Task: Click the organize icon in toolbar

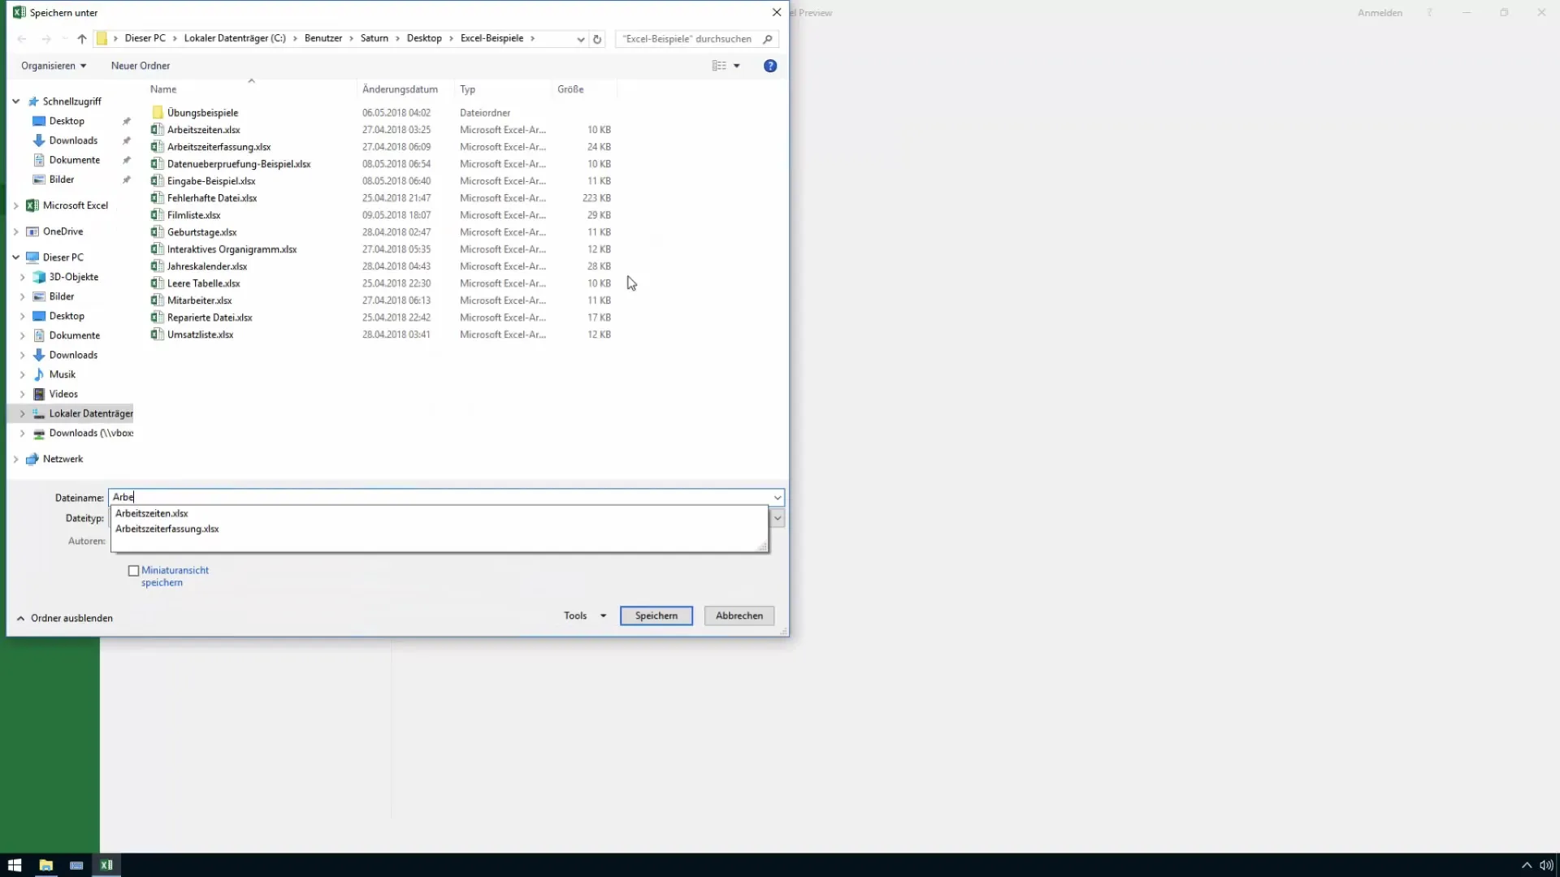Action: (54, 65)
